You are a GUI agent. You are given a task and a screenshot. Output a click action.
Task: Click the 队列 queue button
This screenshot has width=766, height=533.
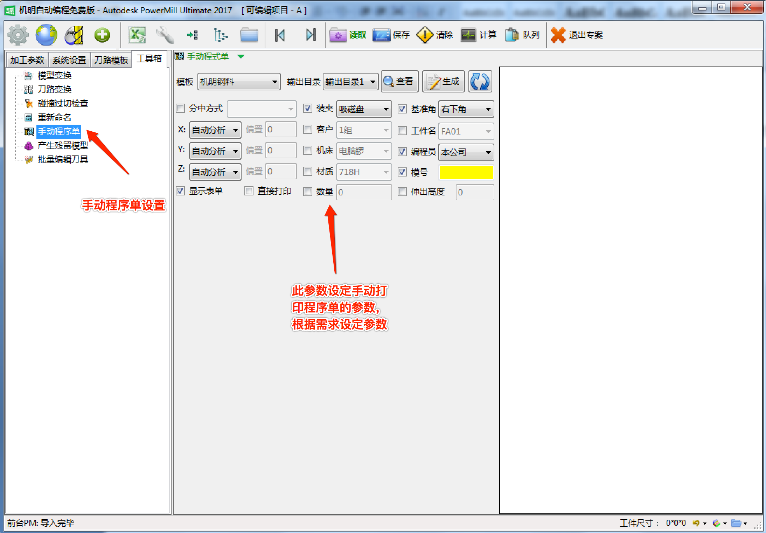(522, 35)
